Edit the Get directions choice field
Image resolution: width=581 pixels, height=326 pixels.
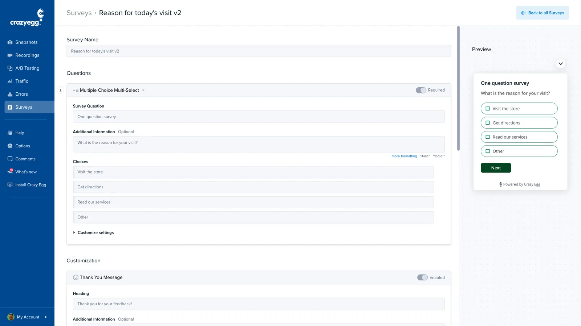(x=253, y=187)
